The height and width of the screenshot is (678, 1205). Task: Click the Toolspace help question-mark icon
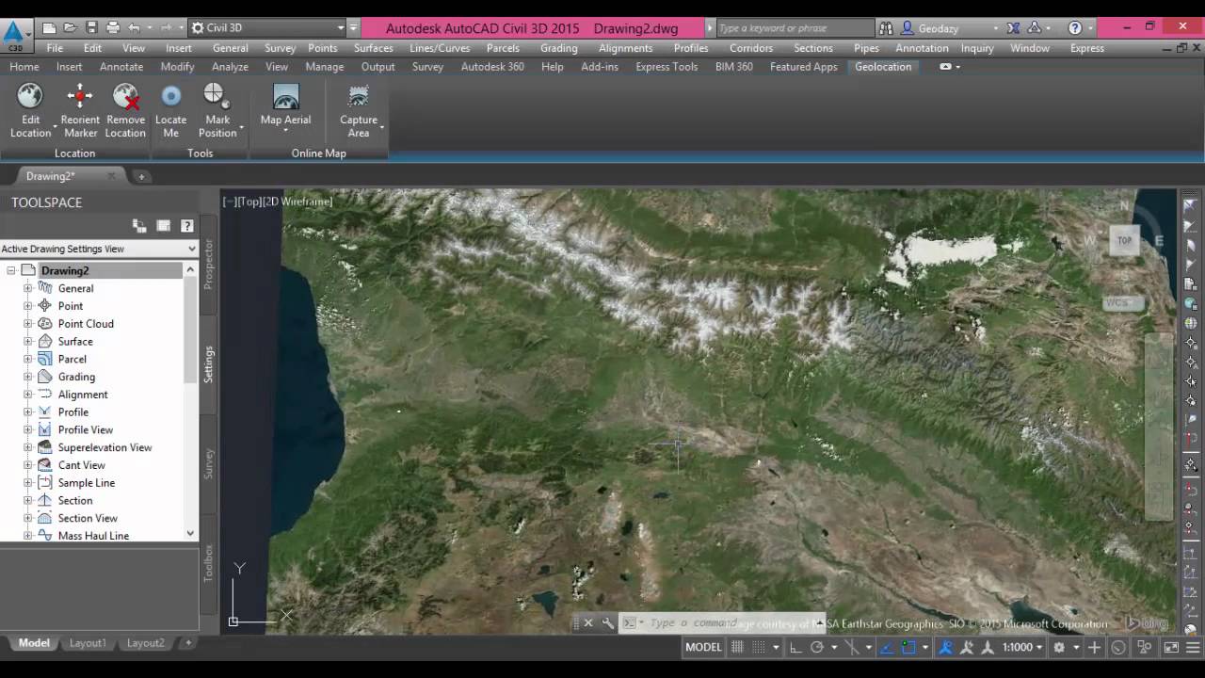(186, 226)
